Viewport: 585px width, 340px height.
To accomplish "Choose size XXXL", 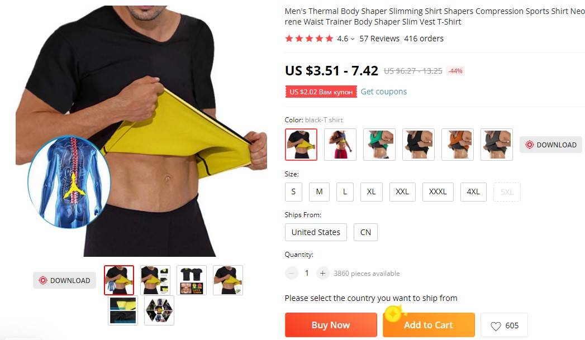I will click(x=437, y=191).
